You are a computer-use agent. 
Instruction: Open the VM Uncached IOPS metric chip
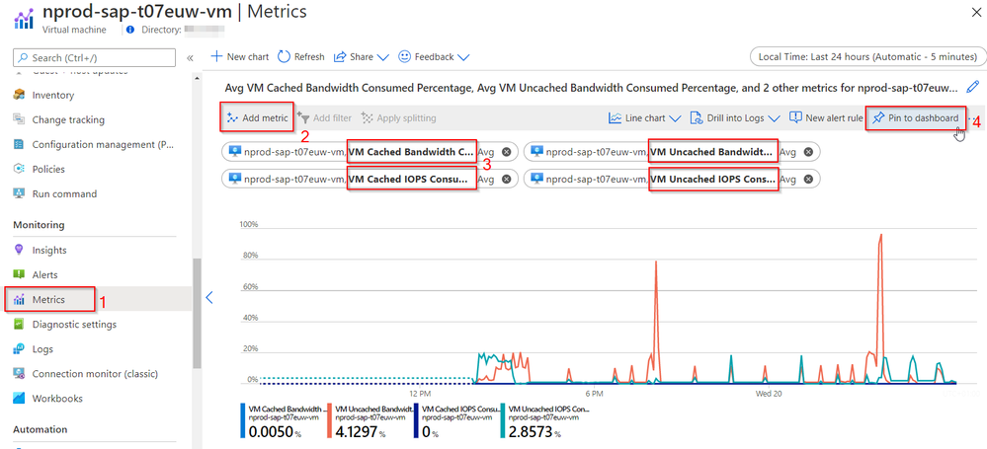(672, 180)
